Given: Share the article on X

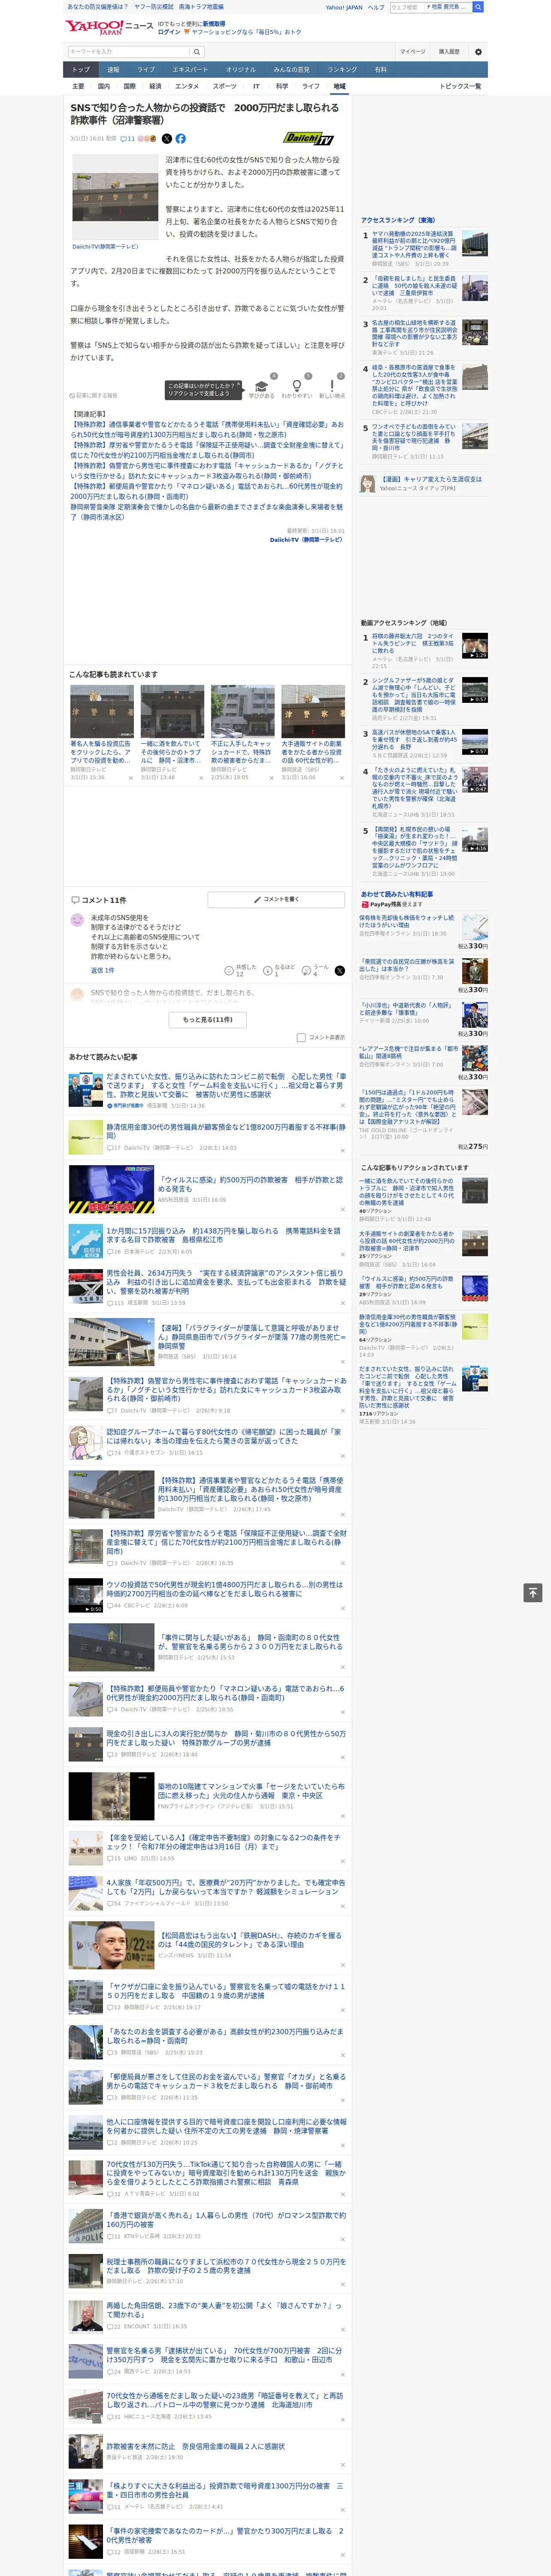Looking at the screenshot, I should point(167,139).
